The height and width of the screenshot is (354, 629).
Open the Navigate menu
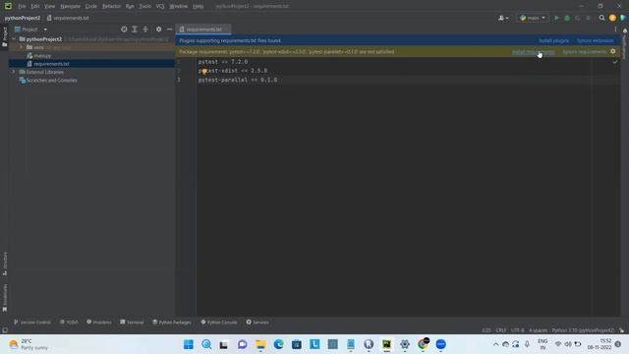(x=70, y=7)
